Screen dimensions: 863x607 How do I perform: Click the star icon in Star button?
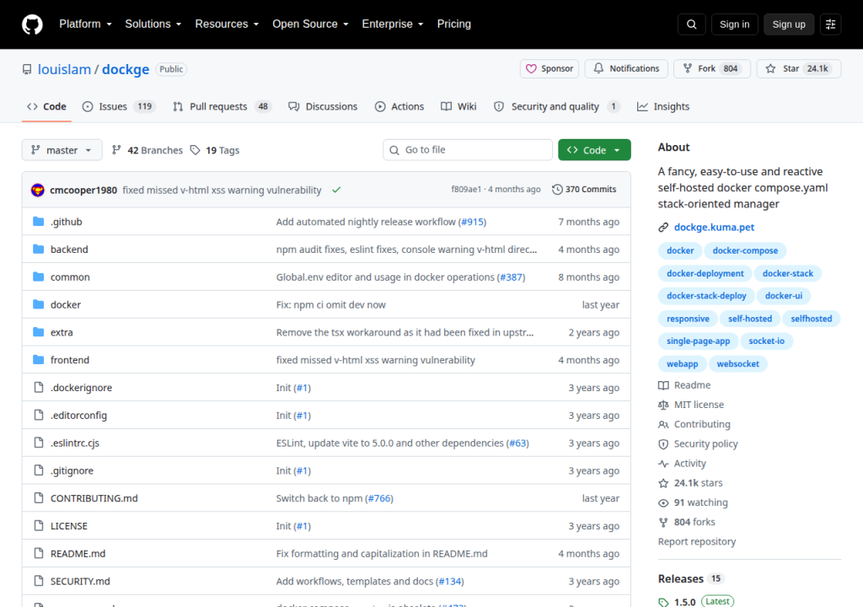770,68
